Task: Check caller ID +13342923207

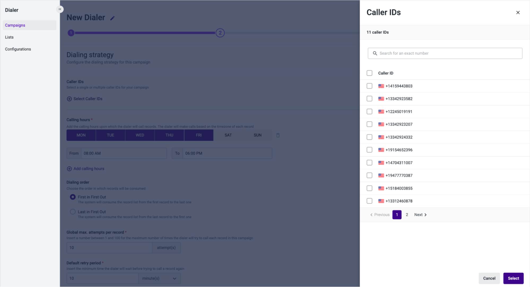Action: [x=369, y=124]
